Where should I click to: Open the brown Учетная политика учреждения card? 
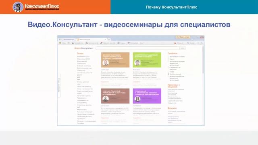pos(115,96)
